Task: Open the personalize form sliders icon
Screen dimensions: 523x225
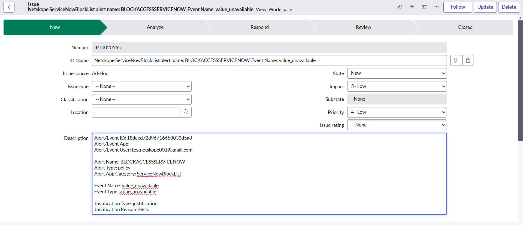Action: pos(424,7)
